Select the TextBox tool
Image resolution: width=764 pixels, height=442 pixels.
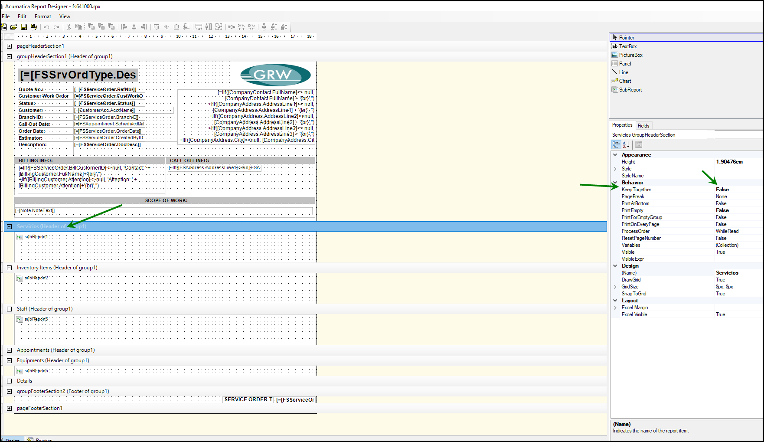(627, 46)
